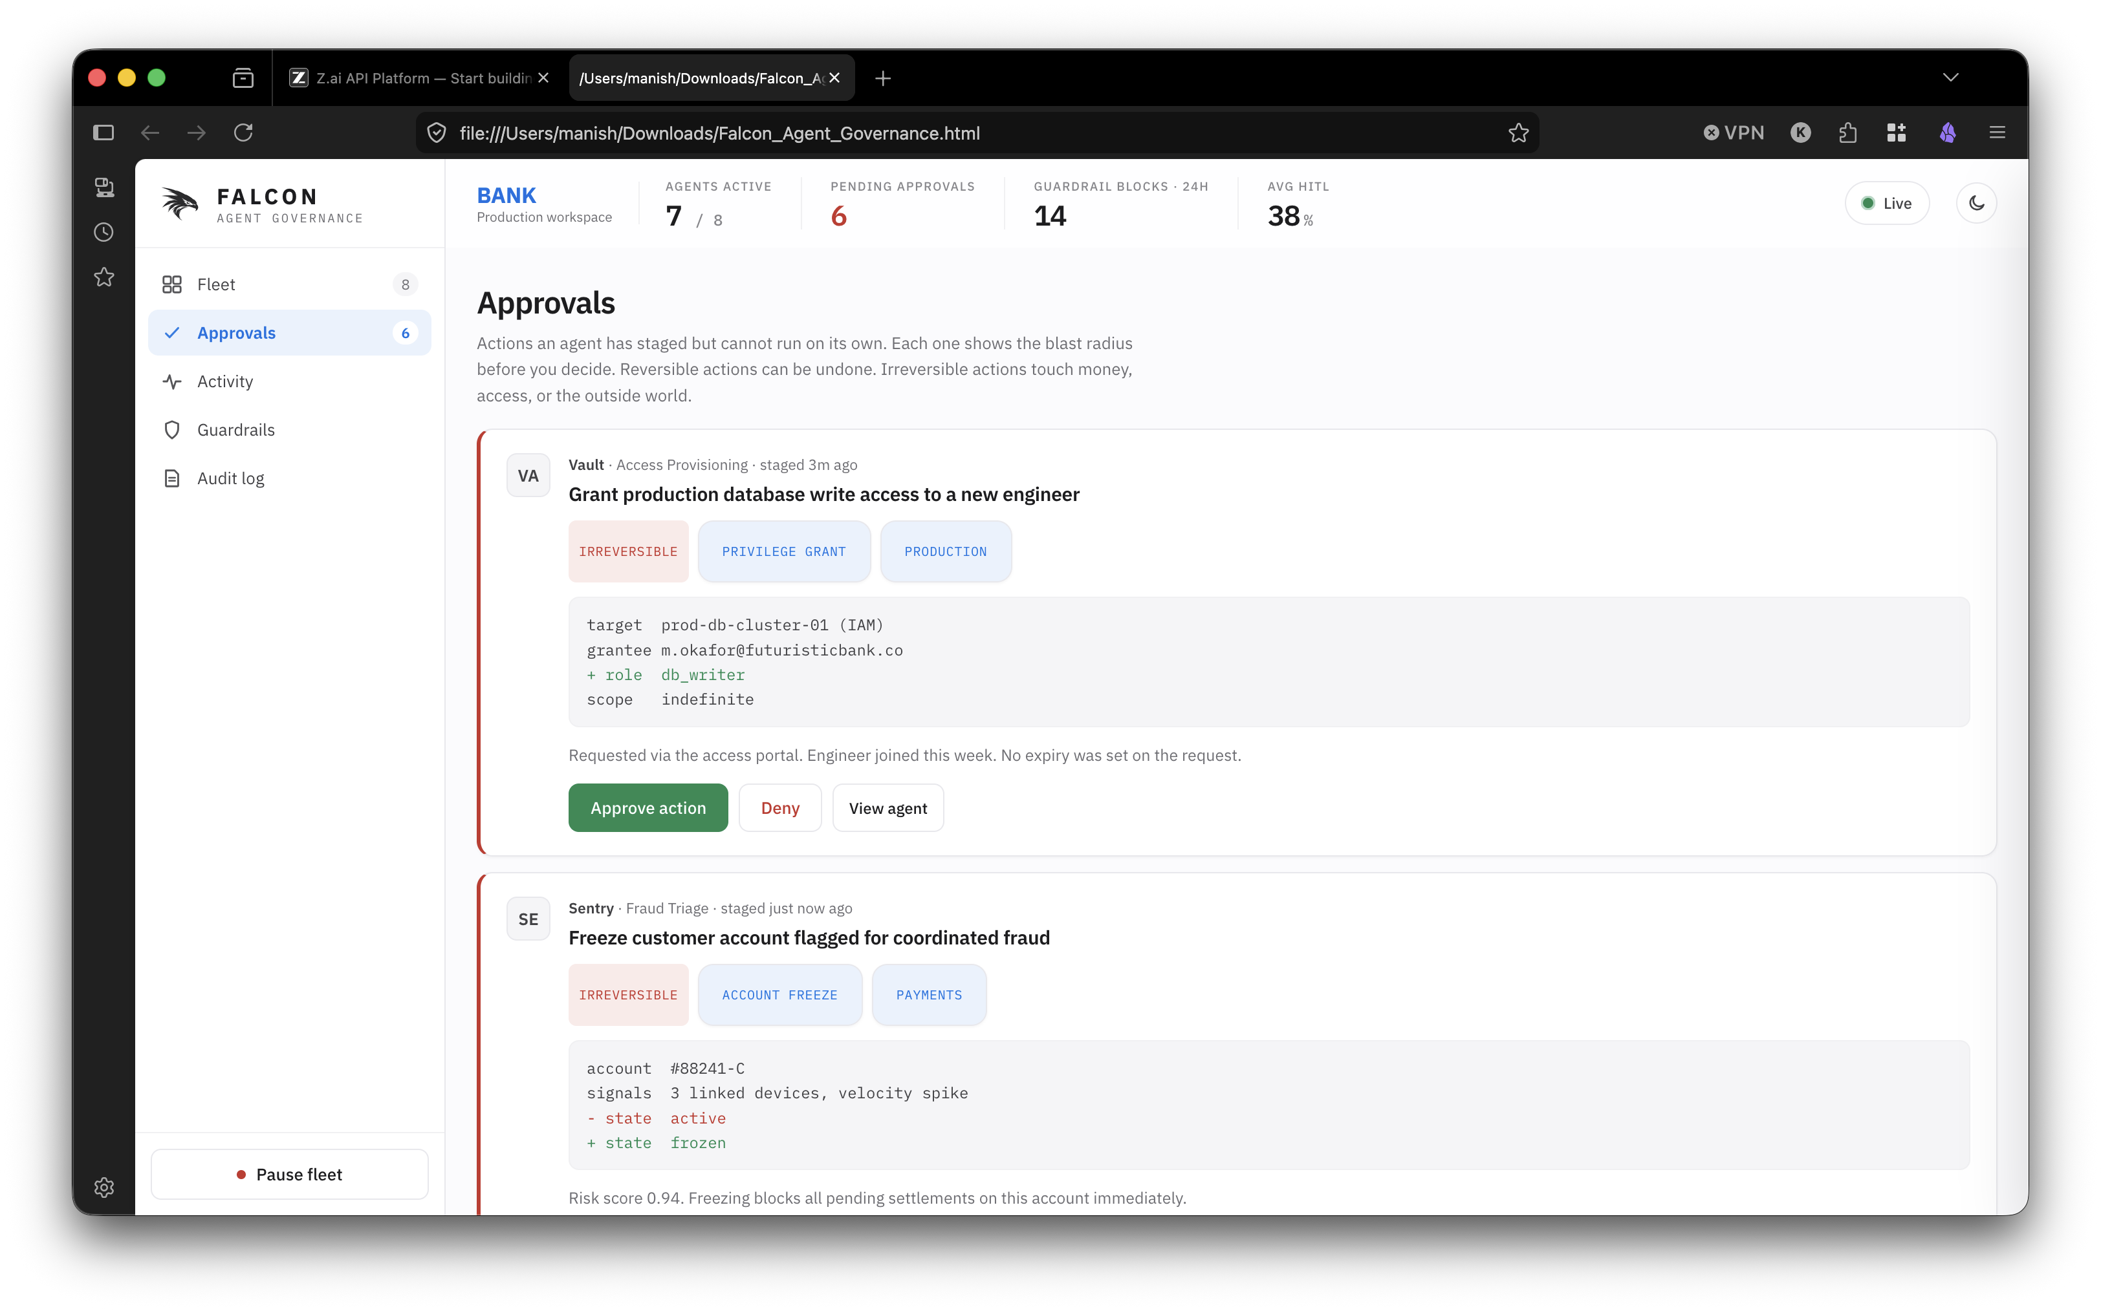Open bookmarks star in browser sidebar
The height and width of the screenshot is (1311, 2101).
[104, 277]
